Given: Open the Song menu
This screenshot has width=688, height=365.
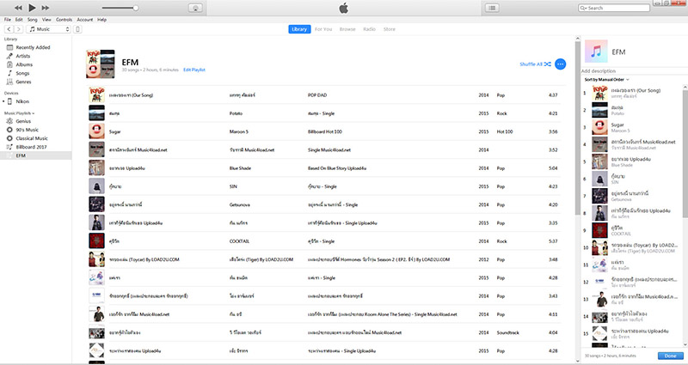Looking at the screenshot, I should pos(33,20).
